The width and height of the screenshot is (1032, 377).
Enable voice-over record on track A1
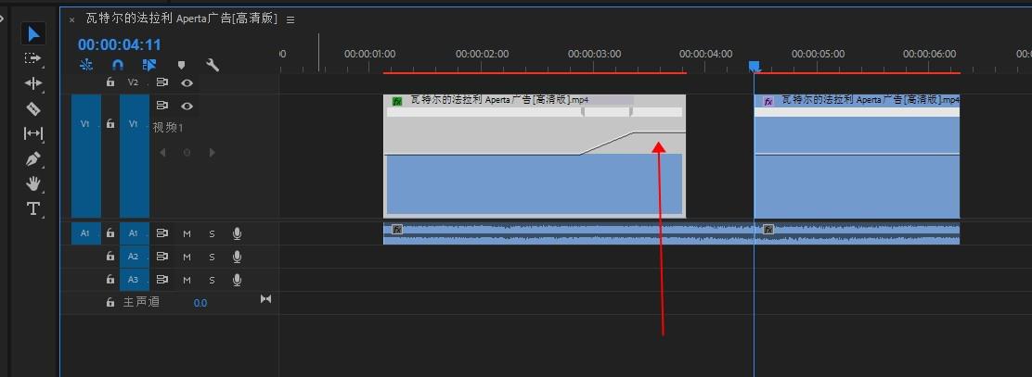pyautogui.click(x=237, y=233)
